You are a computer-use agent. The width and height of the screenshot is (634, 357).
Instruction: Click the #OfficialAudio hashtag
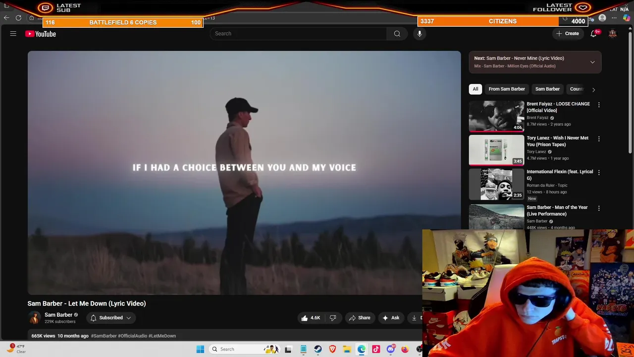[x=133, y=336]
